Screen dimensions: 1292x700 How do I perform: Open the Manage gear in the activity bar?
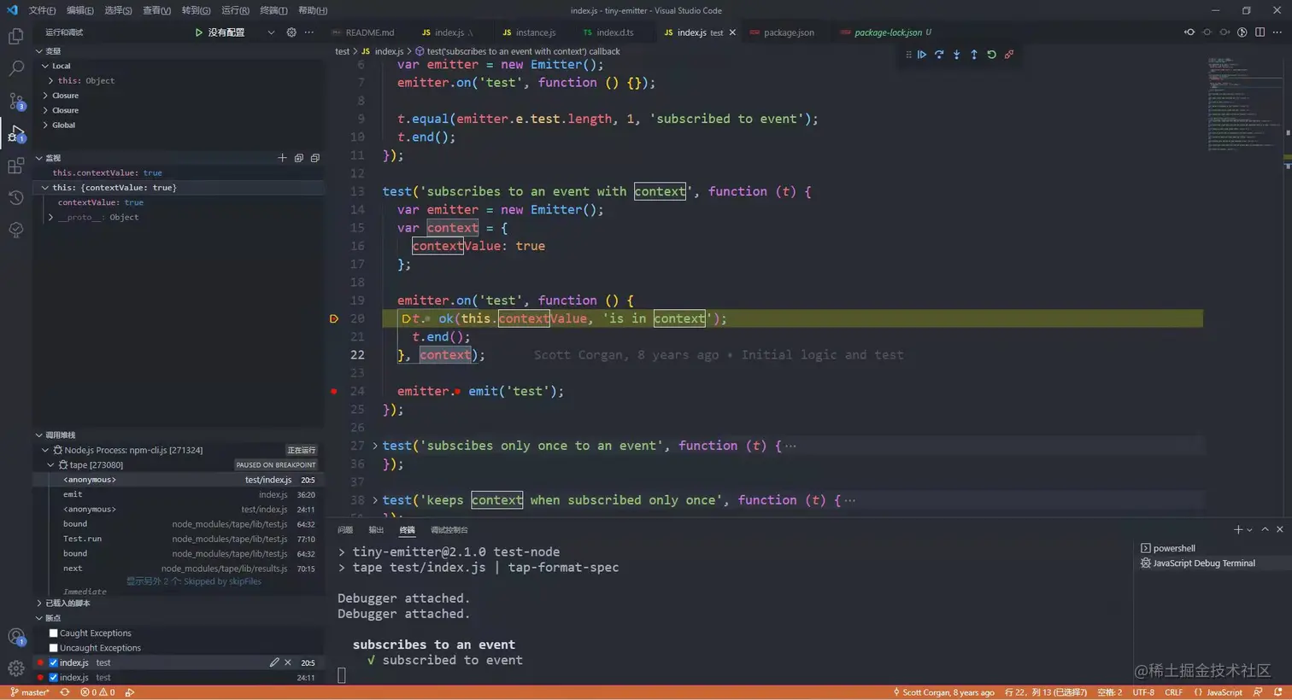pyautogui.click(x=15, y=668)
